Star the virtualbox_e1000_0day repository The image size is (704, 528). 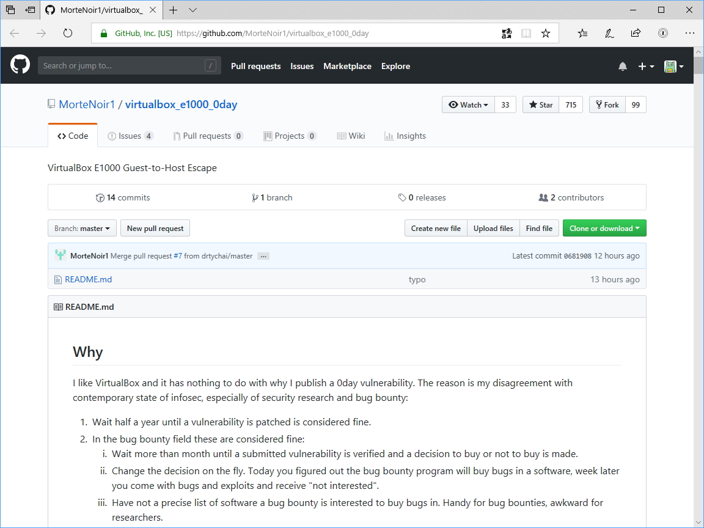[540, 105]
